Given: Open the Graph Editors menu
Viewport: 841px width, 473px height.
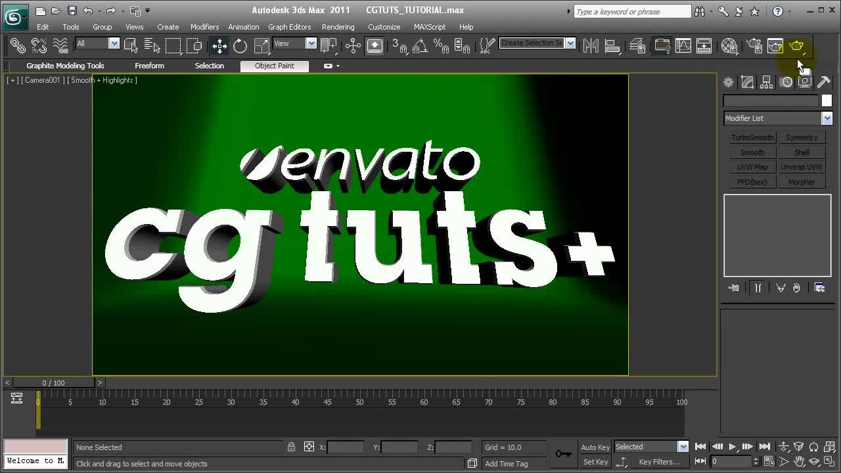Looking at the screenshot, I should (289, 27).
